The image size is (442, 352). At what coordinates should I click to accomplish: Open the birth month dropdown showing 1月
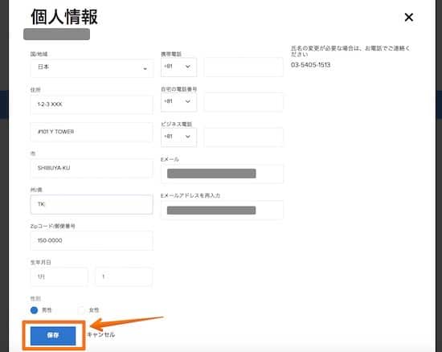pos(59,276)
